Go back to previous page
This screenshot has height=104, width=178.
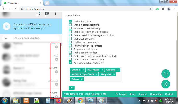click(4, 9)
